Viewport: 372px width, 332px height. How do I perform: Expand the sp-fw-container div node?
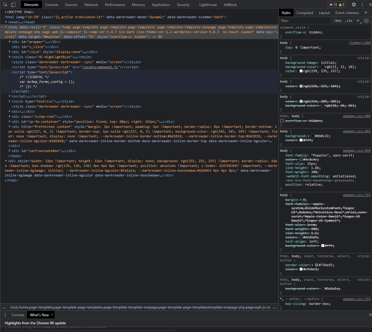click(x=10, y=122)
